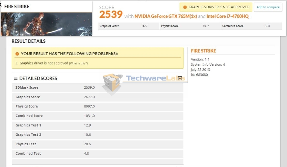Screen dimensions: 287x167
Task: Open the 'What is this?' link
Action: [x=78, y=63]
